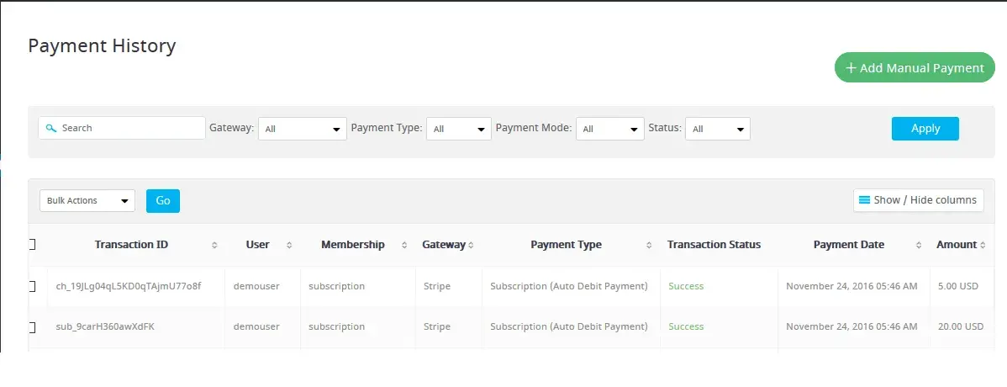The image size is (1007, 387).
Task: Open the Payment Mode dropdown
Action: pyautogui.click(x=609, y=129)
